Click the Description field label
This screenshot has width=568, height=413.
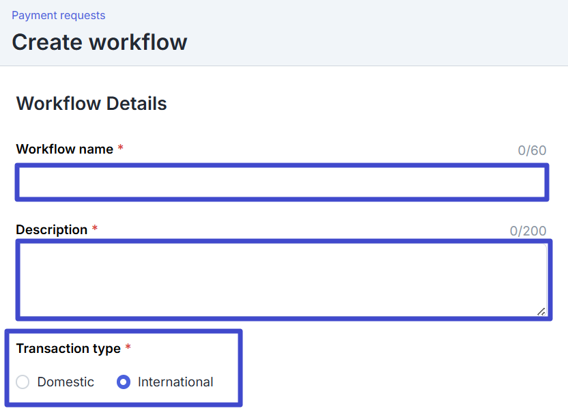[x=51, y=229]
